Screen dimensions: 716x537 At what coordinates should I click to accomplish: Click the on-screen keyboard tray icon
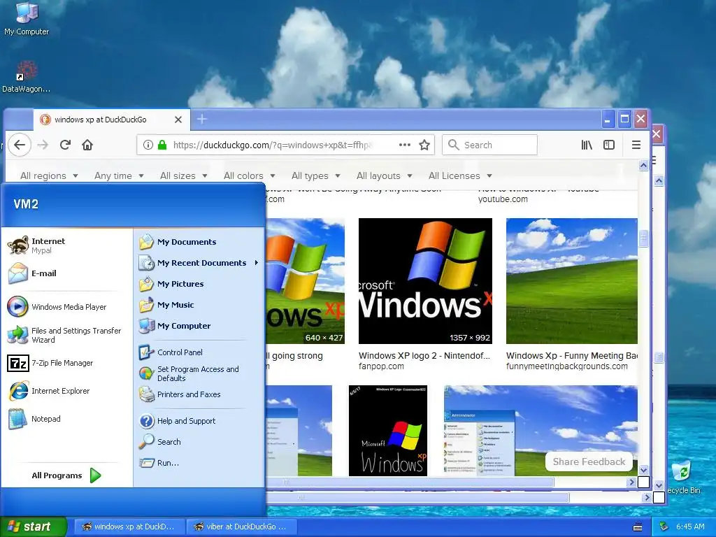638,527
